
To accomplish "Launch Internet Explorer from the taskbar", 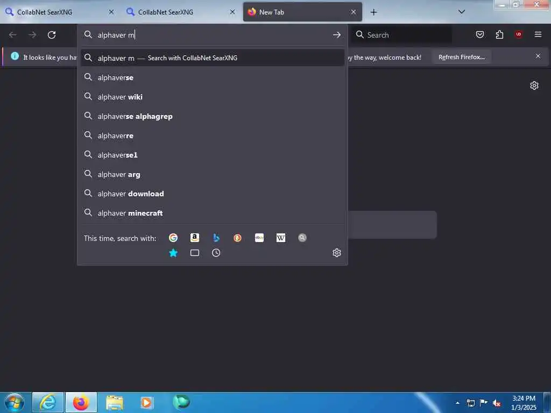I will 48,402.
